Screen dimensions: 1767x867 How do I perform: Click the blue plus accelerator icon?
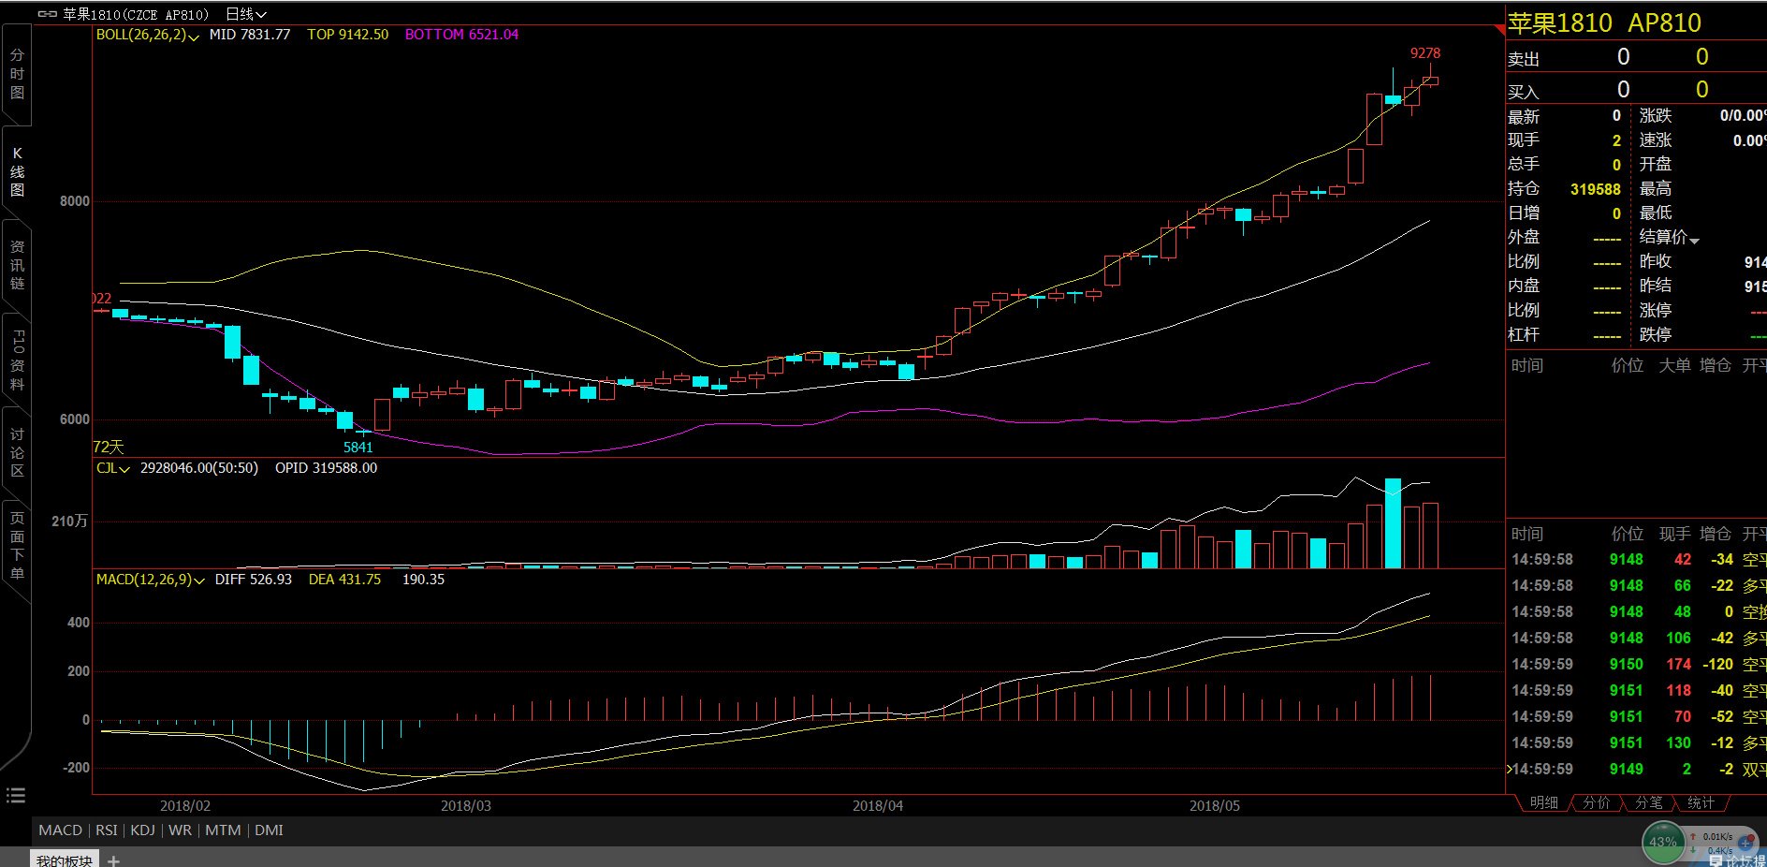1745,843
